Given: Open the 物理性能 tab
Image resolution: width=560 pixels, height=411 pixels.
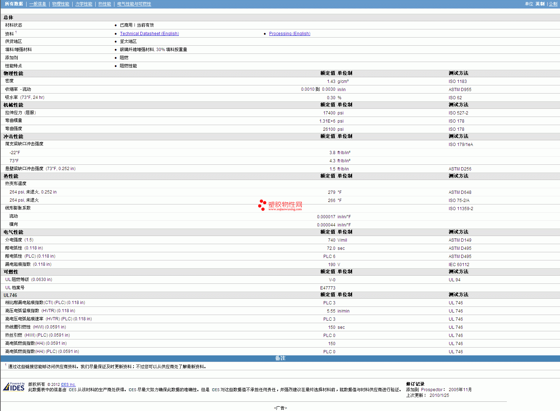Looking at the screenshot, I should tap(61, 4).
